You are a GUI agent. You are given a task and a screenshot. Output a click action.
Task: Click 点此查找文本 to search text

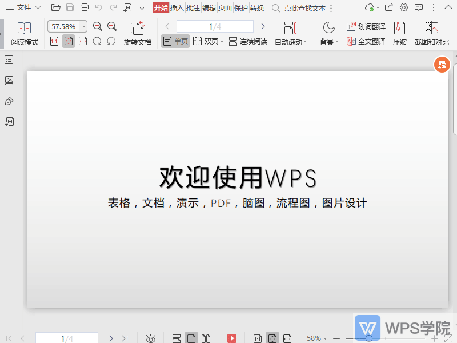coord(306,9)
